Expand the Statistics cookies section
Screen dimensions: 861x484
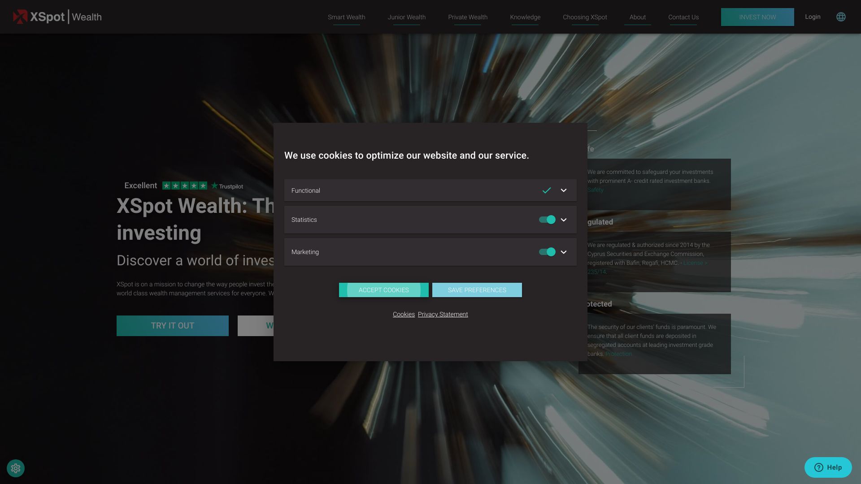(564, 220)
